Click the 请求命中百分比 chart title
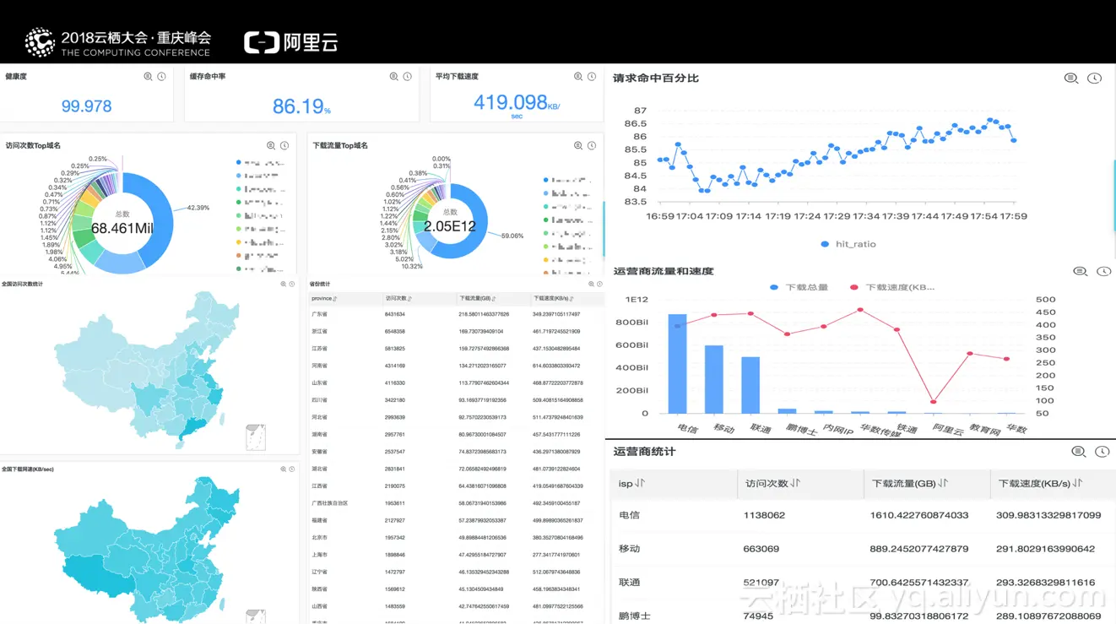The height and width of the screenshot is (624, 1116). click(656, 79)
